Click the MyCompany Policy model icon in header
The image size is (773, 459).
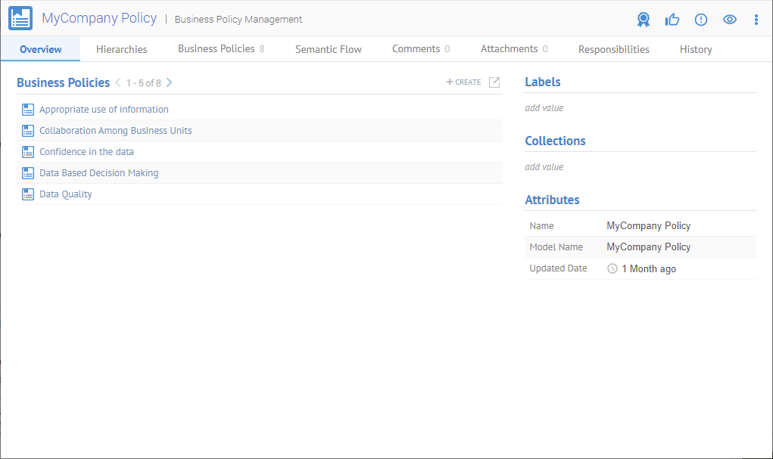click(20, 18)
